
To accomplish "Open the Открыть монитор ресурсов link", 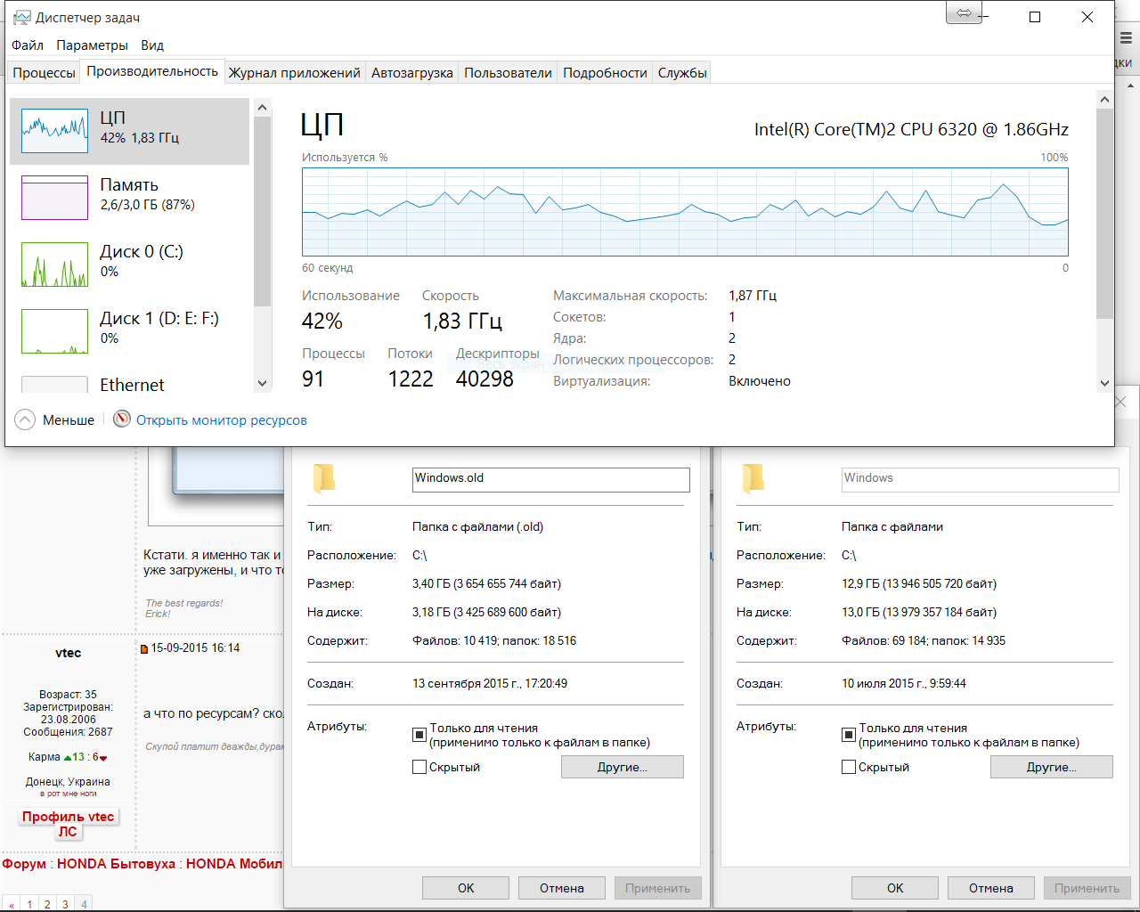I will 222,420.
